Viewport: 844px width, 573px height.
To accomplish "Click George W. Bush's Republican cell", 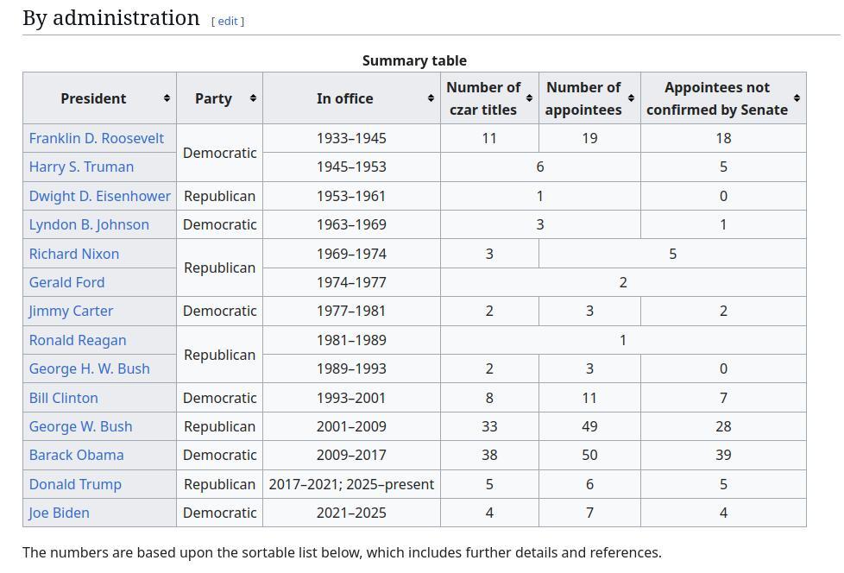I will coord(219,426).
